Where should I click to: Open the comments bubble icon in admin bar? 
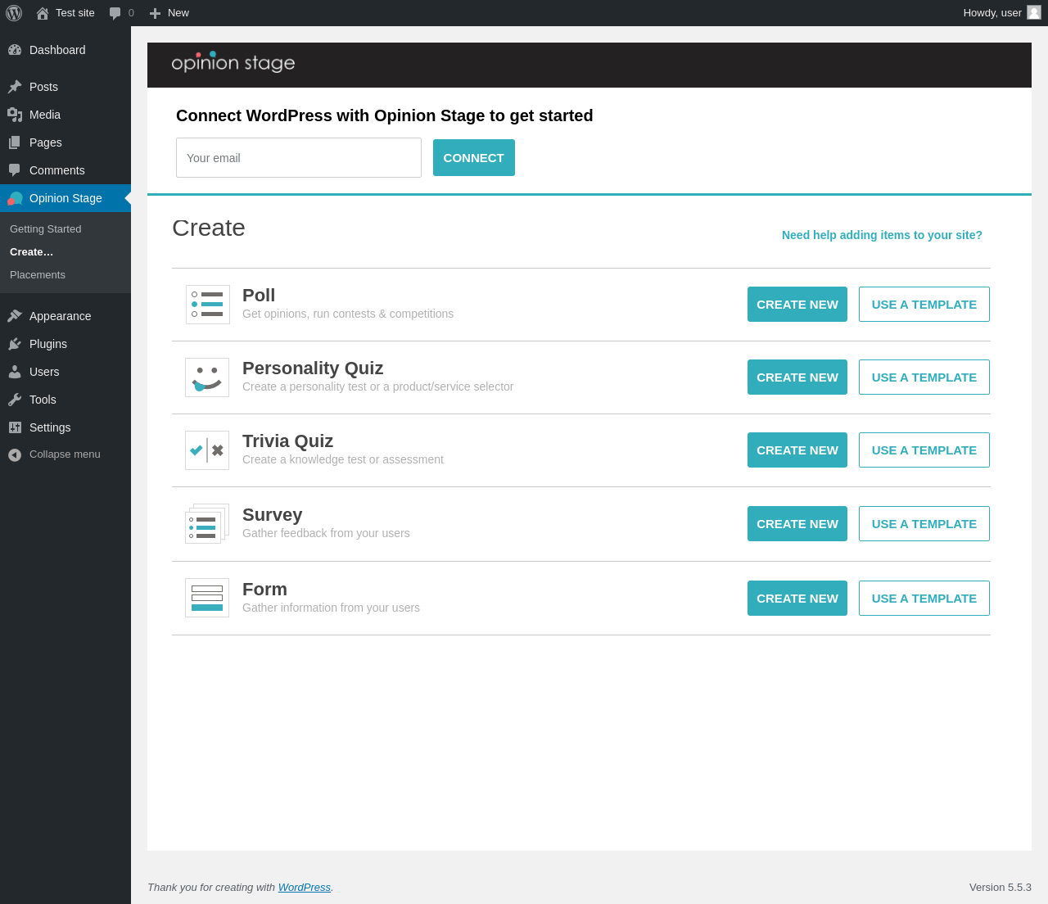pyautogui.click(x=115, y=13)
